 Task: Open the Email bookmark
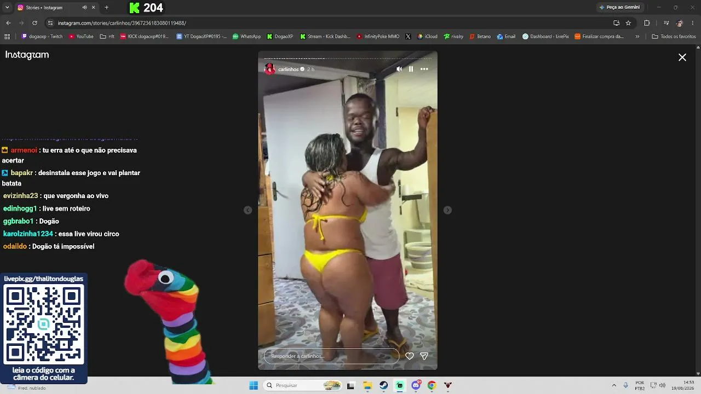[506, 37]
